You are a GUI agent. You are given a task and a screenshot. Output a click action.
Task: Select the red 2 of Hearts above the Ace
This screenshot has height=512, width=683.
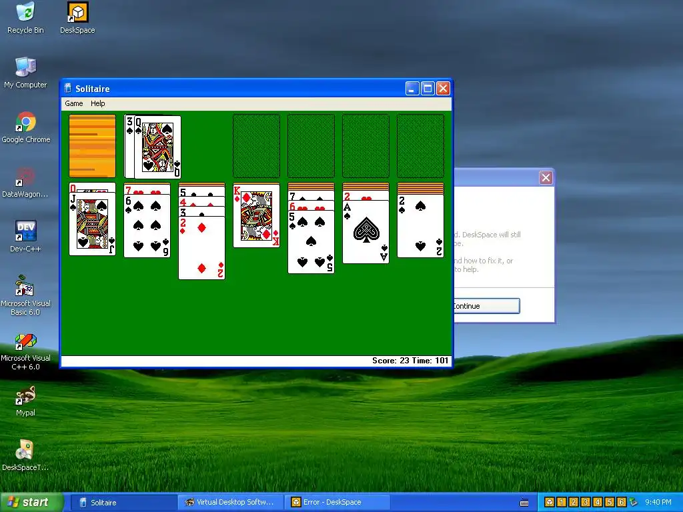tap(366, 195)
